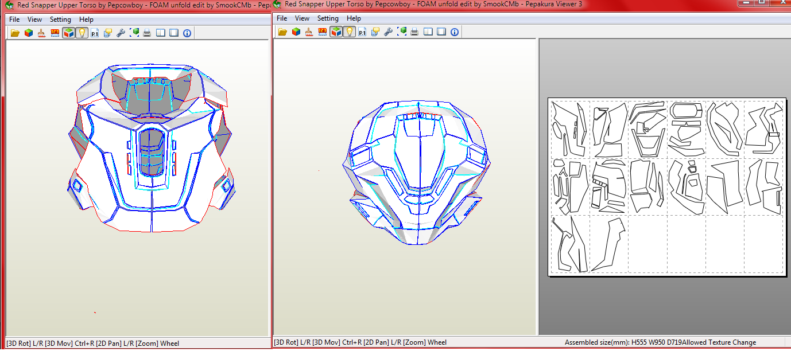Open the Help menu in the left window

point(86,19)
